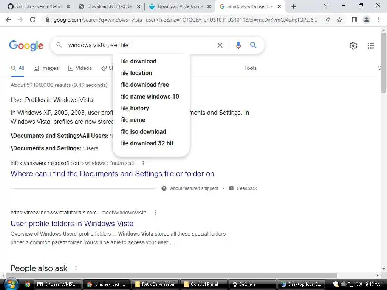Open Chrome profile avatar
This screenshot has height=290, width=387.
pos(367,20)
